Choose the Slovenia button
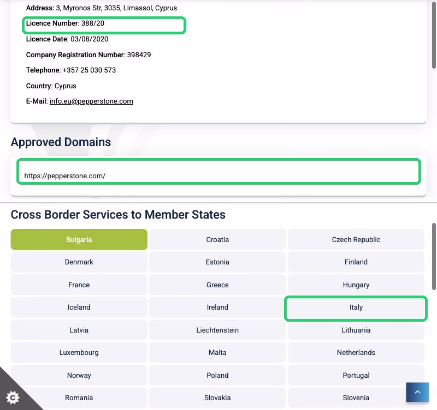The height and width of the screenshot is (410, 437). pos(356,398)
